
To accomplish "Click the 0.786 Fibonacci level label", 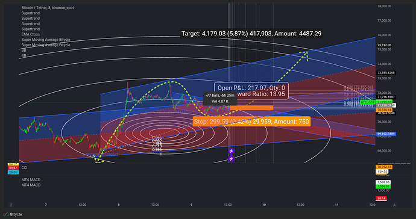I will pos(157,150).
